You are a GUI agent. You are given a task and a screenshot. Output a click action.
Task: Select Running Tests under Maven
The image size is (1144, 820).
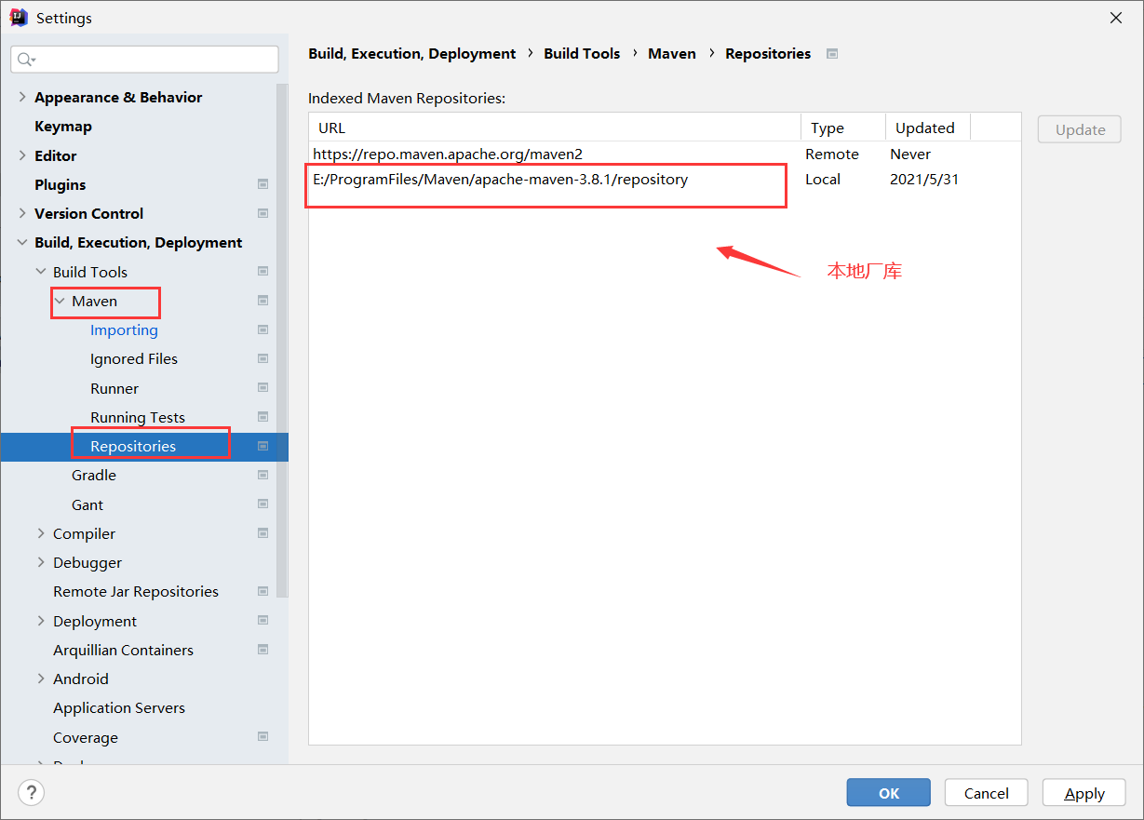tap(138, 417)
